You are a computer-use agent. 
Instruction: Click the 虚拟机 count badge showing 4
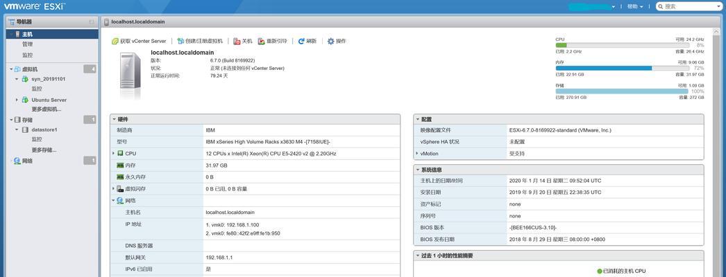coord(90,69)
